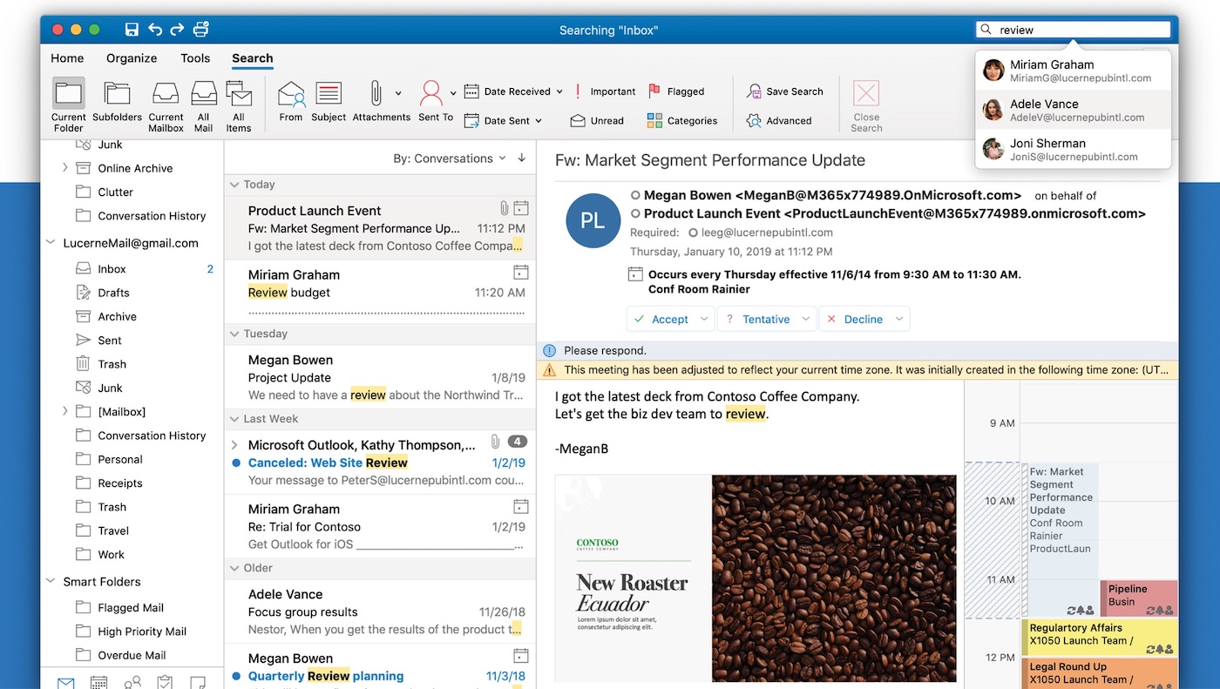
Task: Open the Categories filter
Action: 682,121
